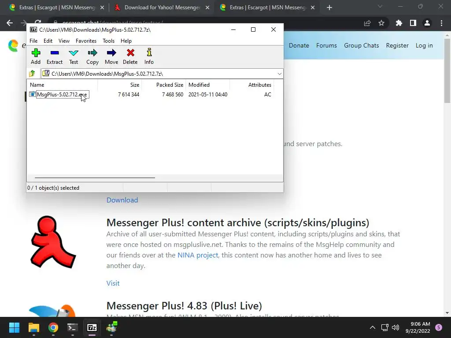
Task: Switch to the Yahoo! Messenger download tab
Action: pyautogui.click(x=162, y=7)
